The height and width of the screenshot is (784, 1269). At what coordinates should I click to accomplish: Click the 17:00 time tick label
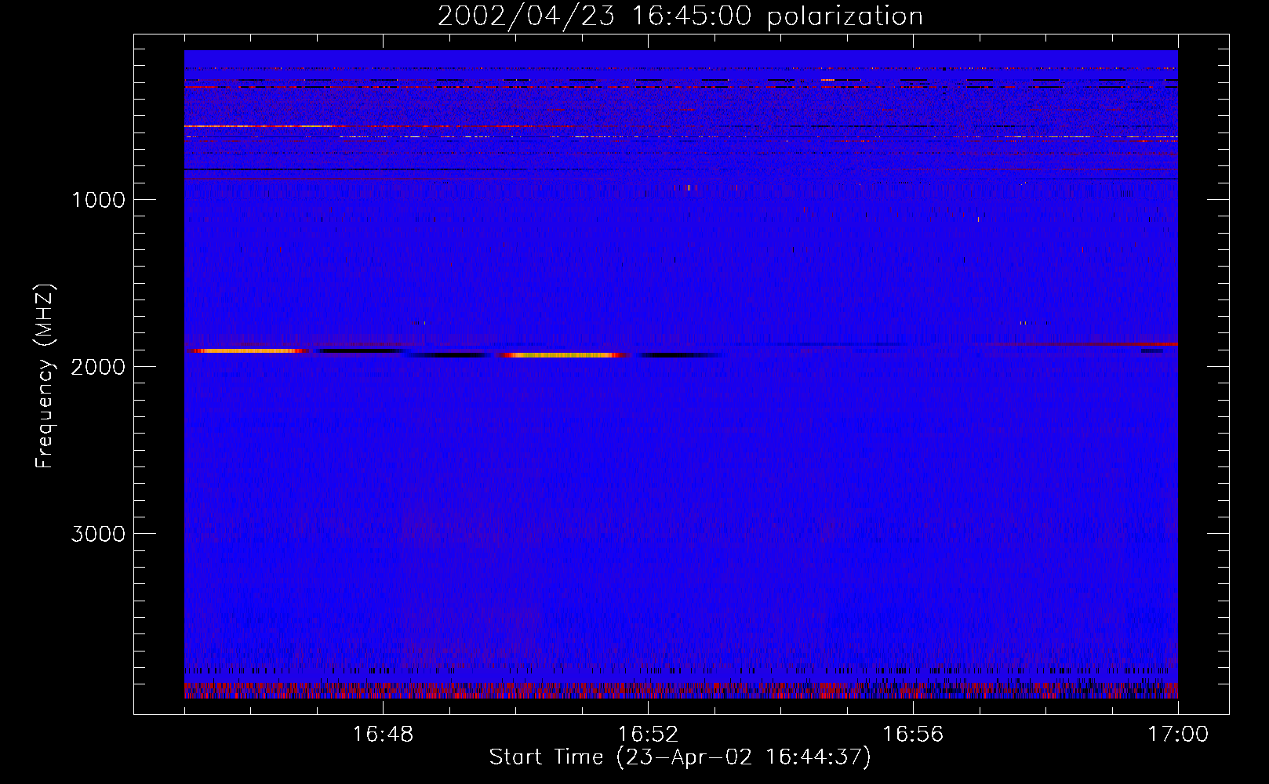tap(1178, 735)
